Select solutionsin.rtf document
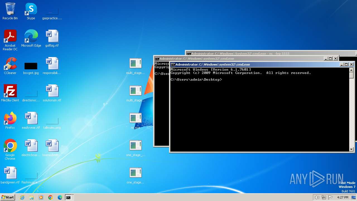 click(52, 93)
